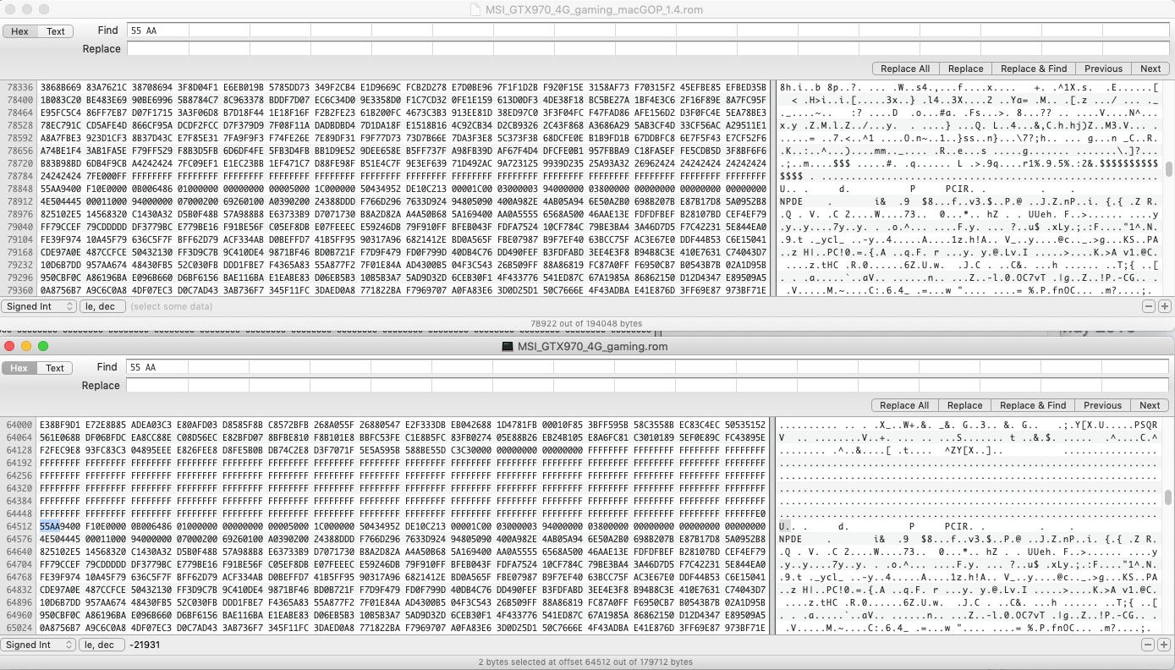Click line offset 64000 in the front gaming.rom window
Screen dimensions: 1175x670
(19, 425)
